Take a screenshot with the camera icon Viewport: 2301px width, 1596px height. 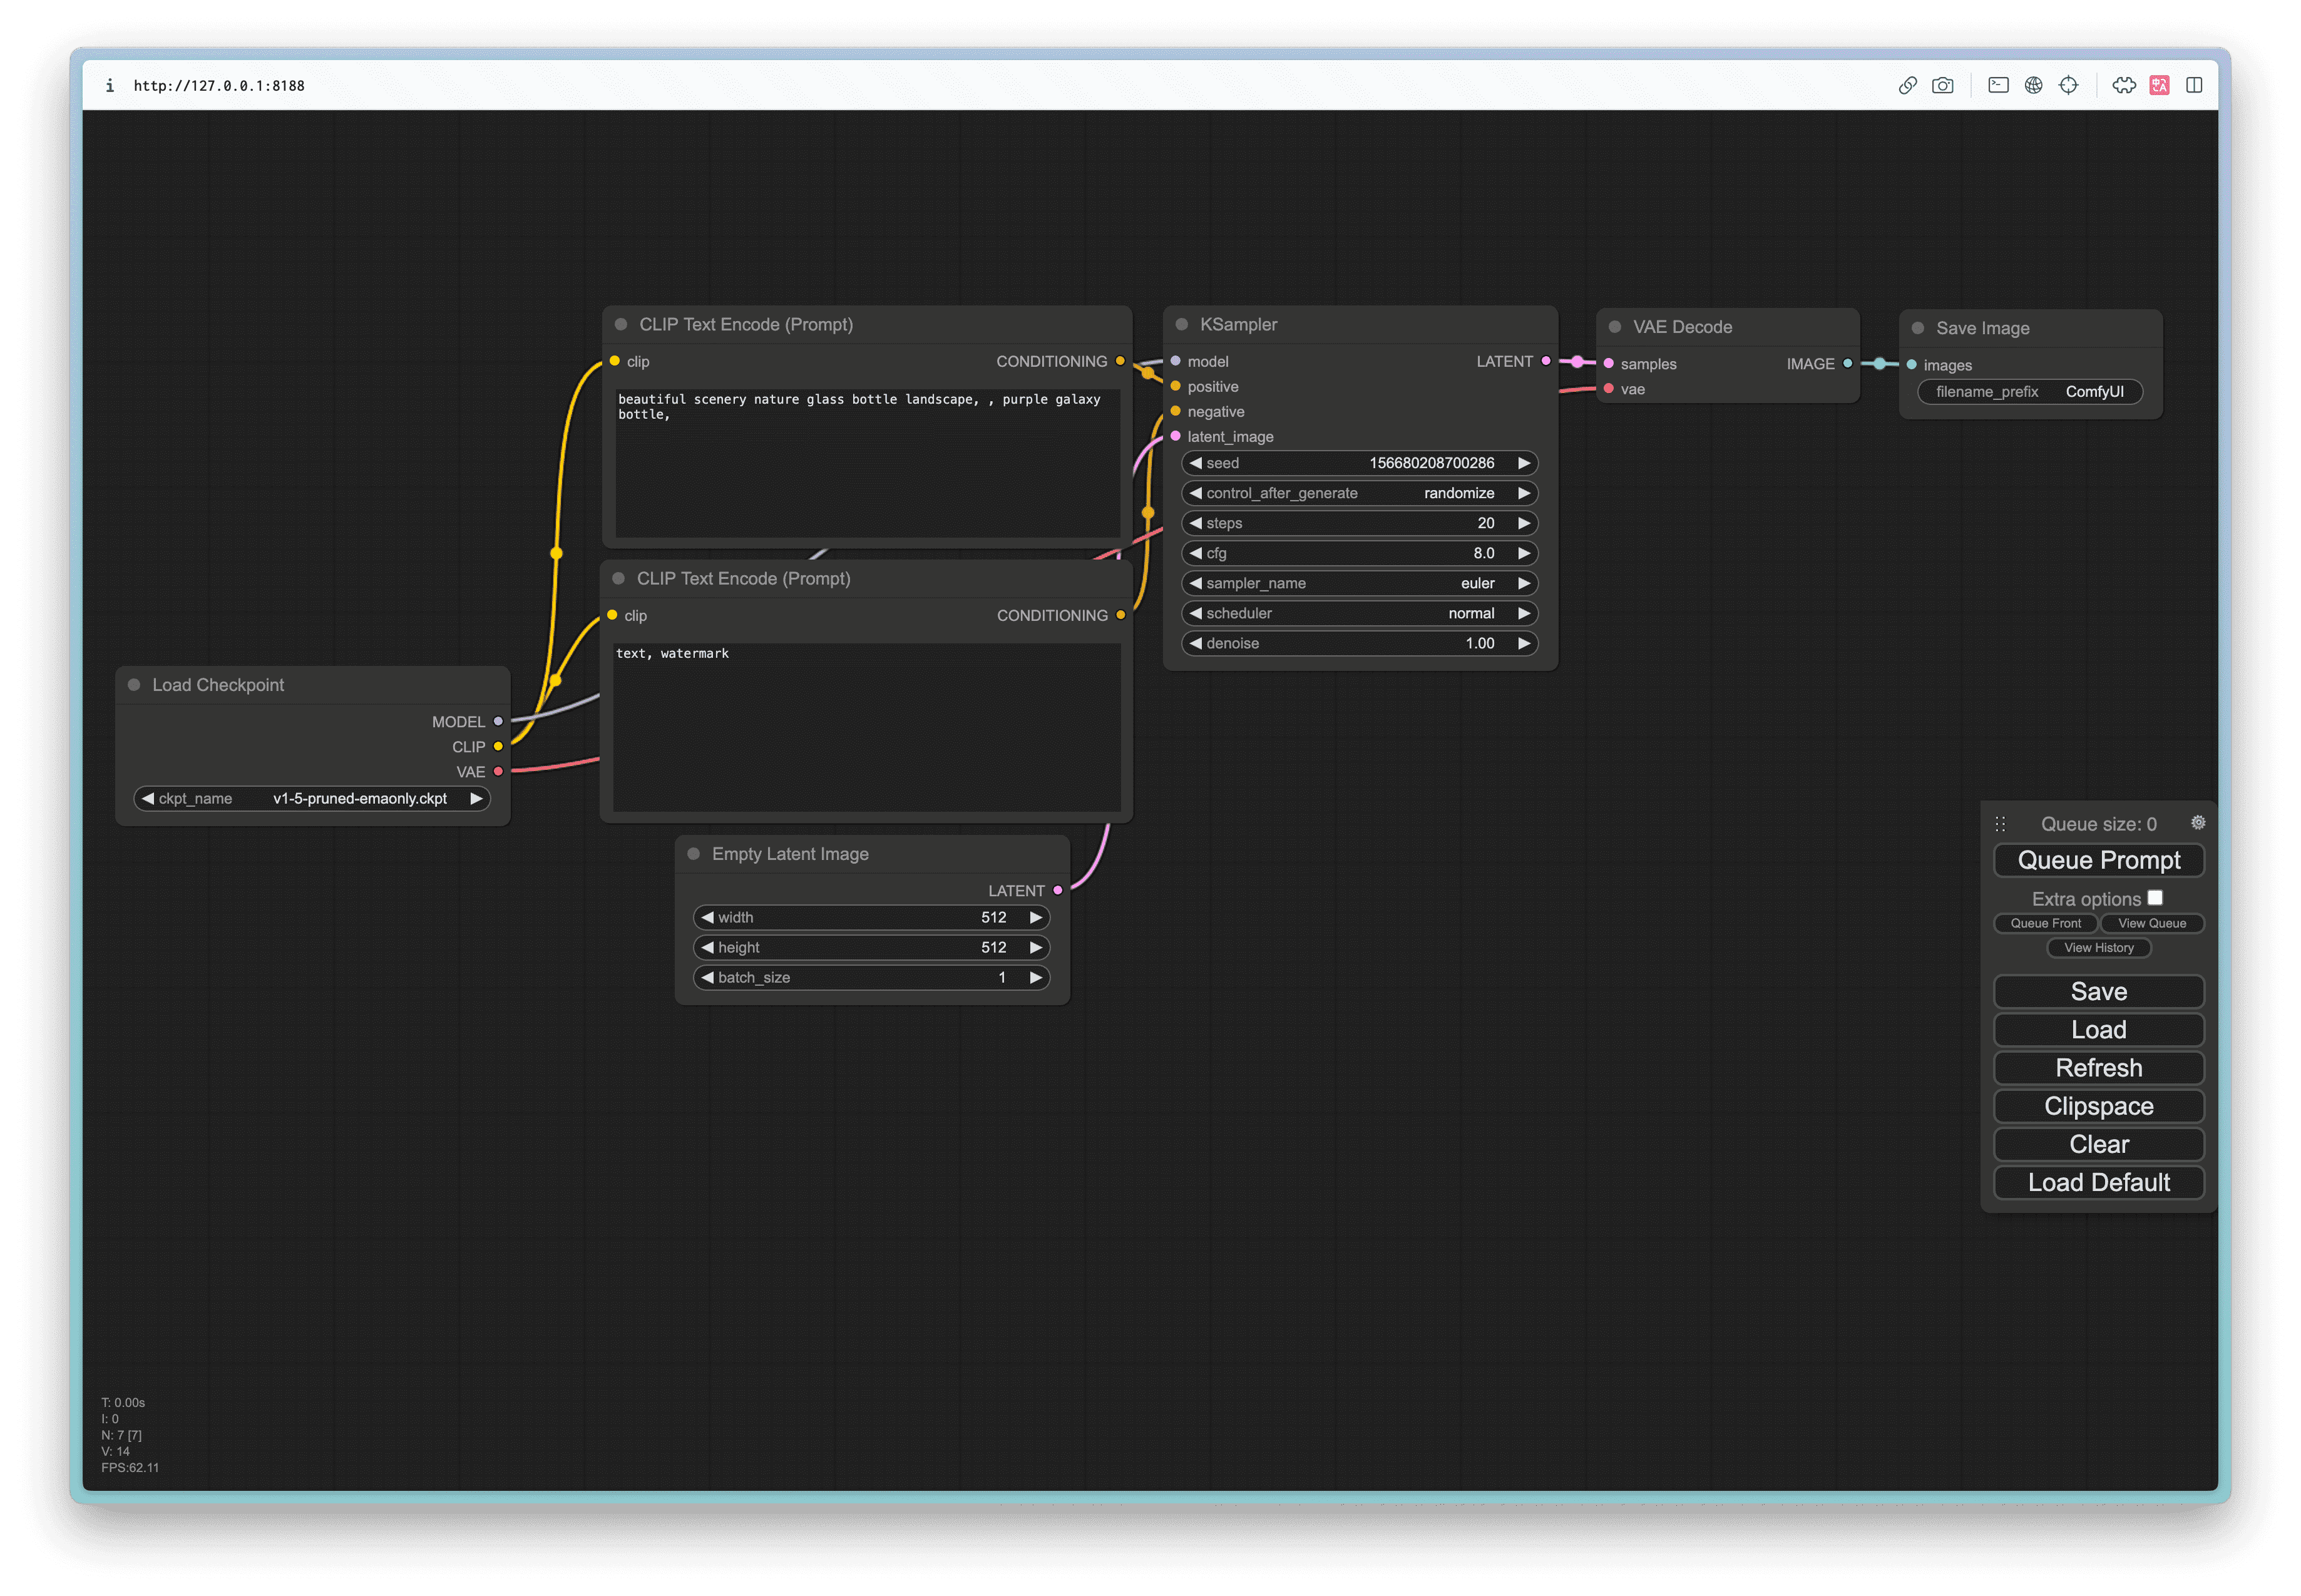click(x=1942, y=85)
